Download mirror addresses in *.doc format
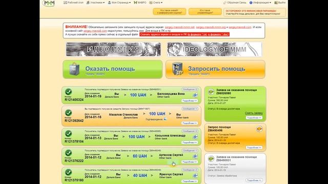 pos(218,34)
